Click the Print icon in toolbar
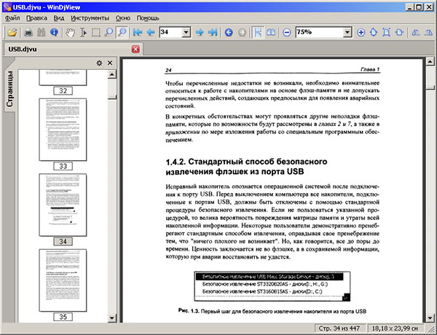This screenshot has width=437, height=335. 28,33
